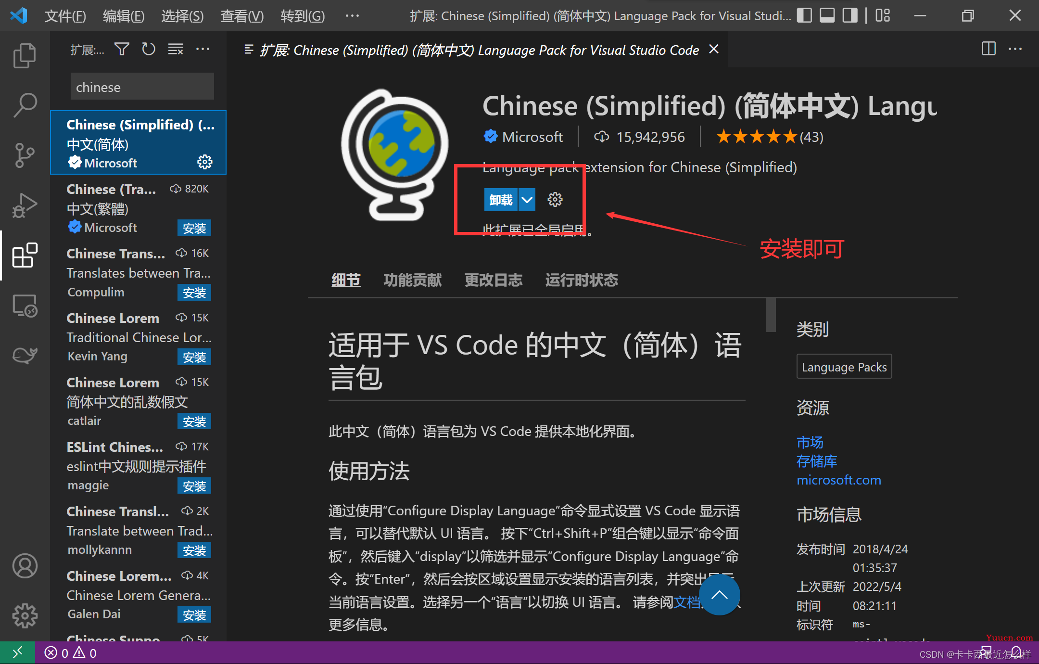Refresh the extensions list
Image resolution: width=1039 pixels, height=664 pixels.
point(149,49)
